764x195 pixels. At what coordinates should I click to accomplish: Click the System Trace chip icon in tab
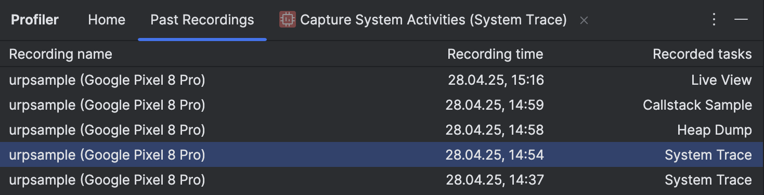288,20
